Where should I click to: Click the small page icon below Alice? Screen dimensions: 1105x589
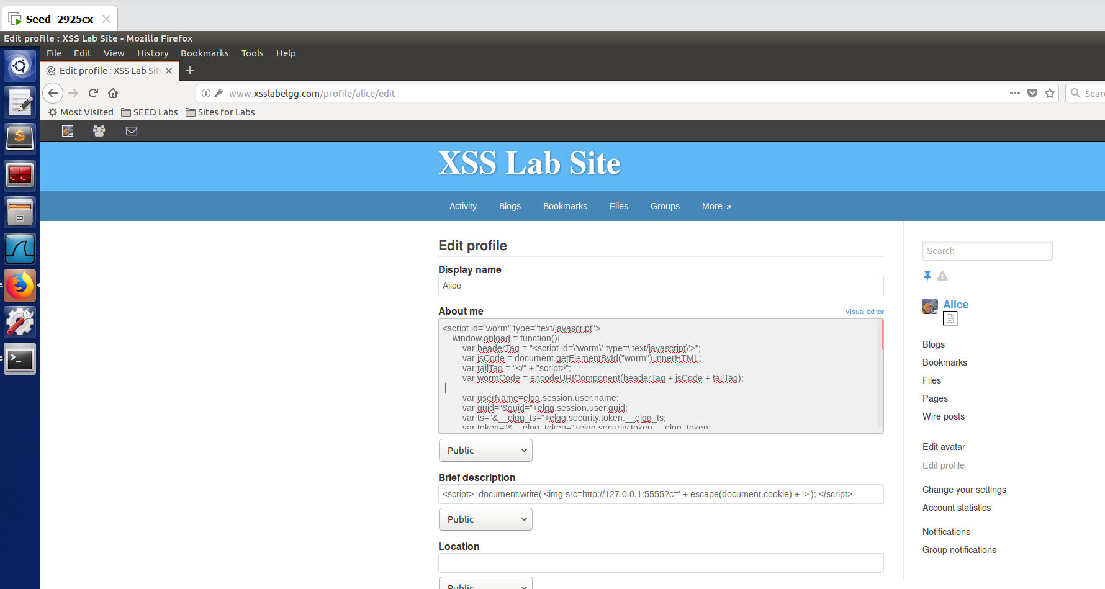pyautogui.click(x=950, y=318)
